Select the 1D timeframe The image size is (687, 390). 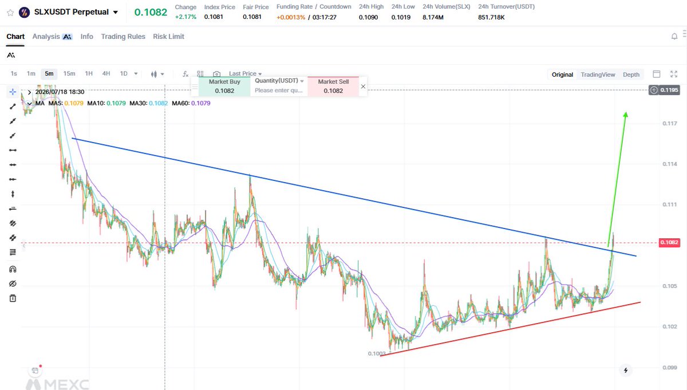[x=124, y=73]
